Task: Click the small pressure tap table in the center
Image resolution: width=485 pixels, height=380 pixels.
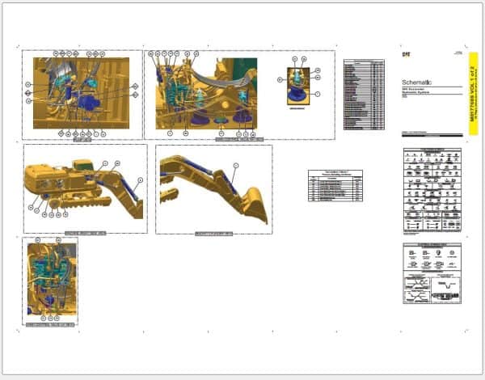Action: click(x=335, y=185)
